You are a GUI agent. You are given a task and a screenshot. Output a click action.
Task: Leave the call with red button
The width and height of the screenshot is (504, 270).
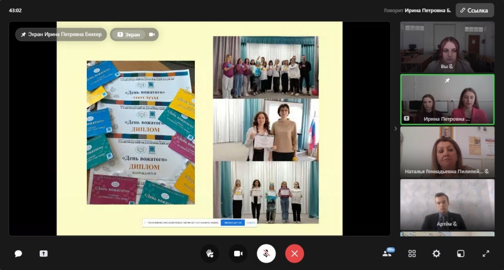coord(294,253)
